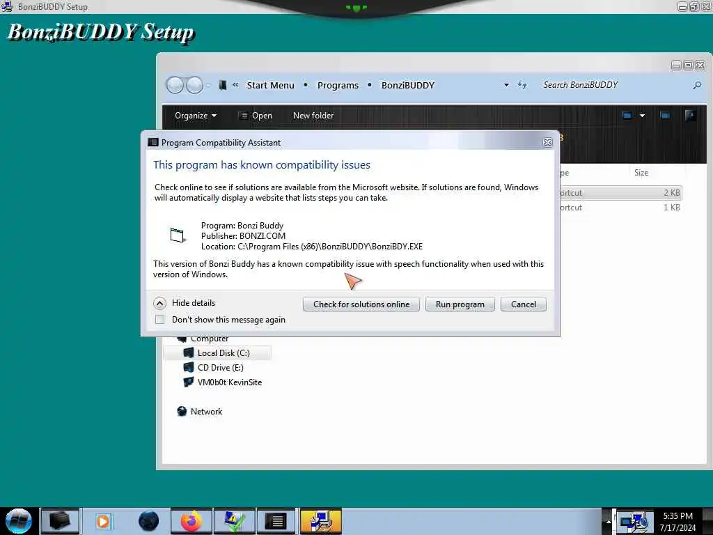This screenshot has height=535, width=713.
Task: Open the address bar history dropdown
Action: [506, 85]
